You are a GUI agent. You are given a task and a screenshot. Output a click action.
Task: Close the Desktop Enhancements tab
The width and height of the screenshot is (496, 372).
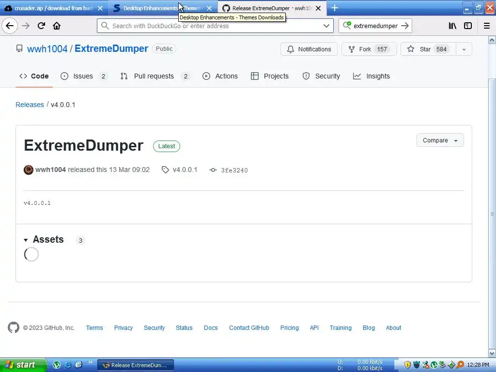(x=209, y=8)
